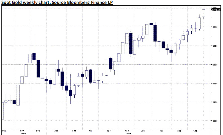Screen dimensions: 223x135
Task: Click the Sep month label
Action: point(195,130)
